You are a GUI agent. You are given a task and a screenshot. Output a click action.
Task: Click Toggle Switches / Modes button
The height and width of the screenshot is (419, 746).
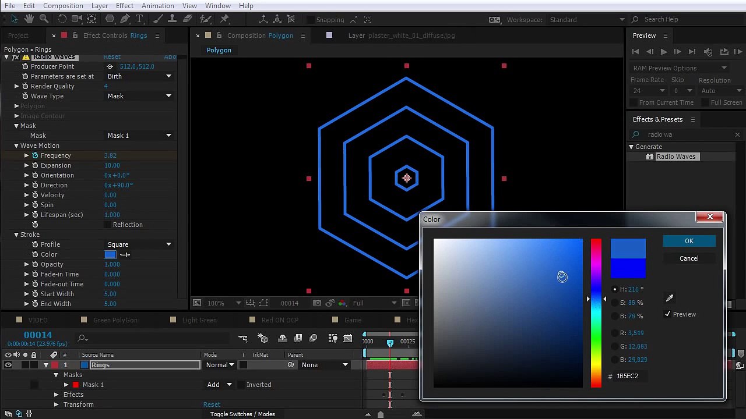coord(242,414)
